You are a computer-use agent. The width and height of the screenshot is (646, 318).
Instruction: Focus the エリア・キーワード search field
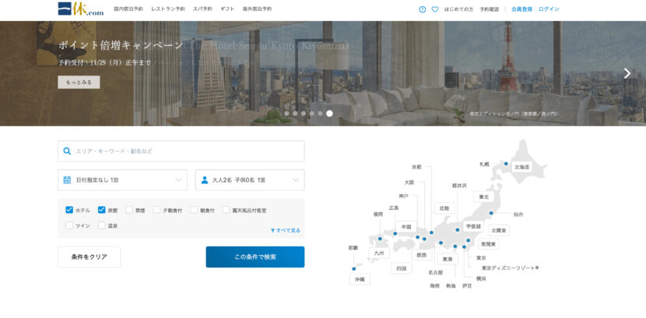click(181, 151)
